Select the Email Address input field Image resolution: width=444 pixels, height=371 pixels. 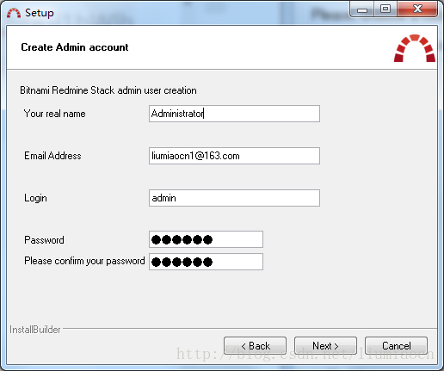coord(234,156)
